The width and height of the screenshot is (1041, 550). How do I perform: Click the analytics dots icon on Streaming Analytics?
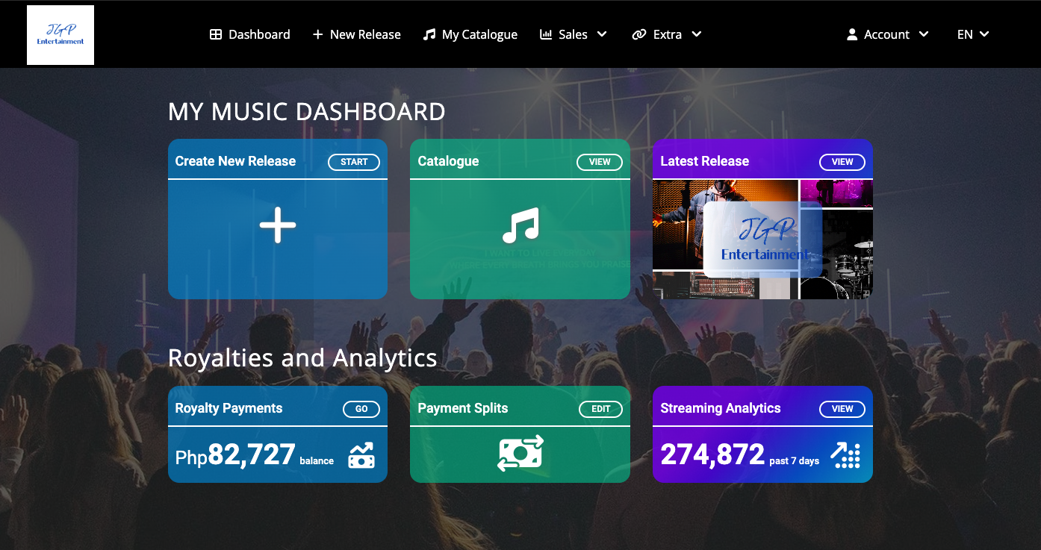coord(845,454)
